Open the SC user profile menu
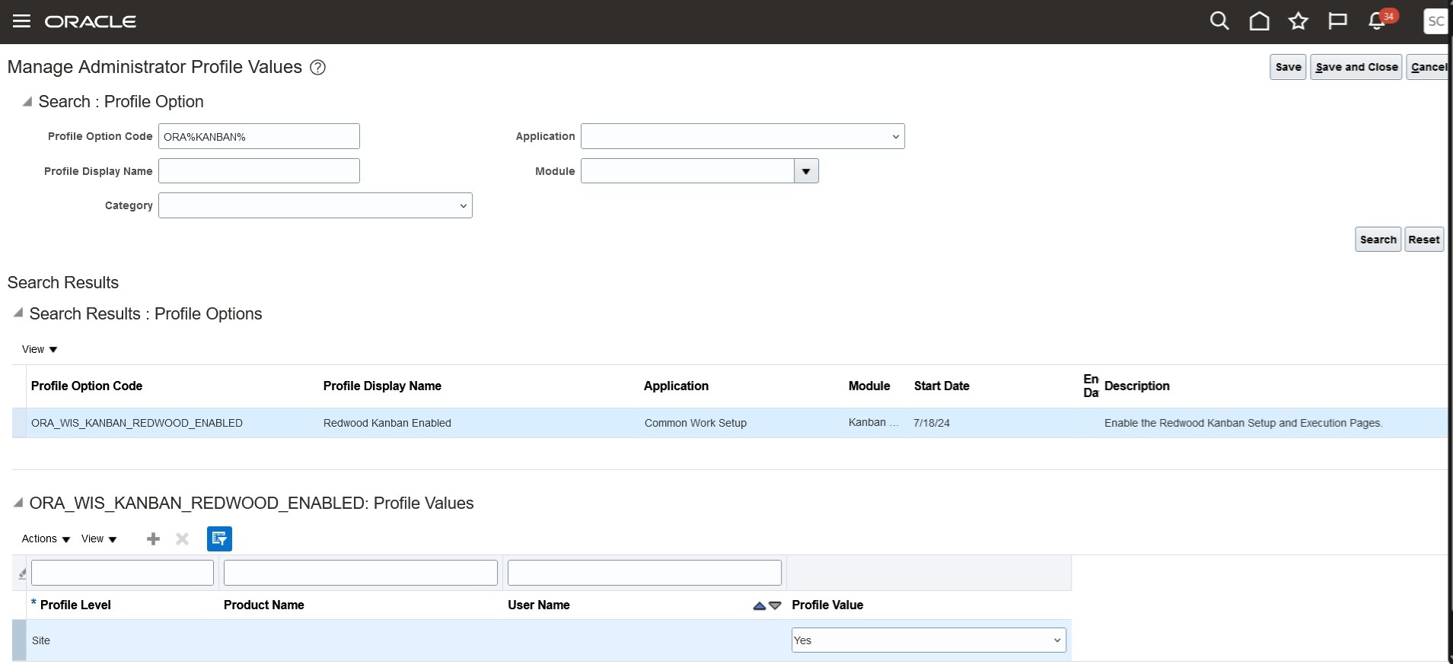The height and width of the screenshot is (664, 1453). 1435,21
